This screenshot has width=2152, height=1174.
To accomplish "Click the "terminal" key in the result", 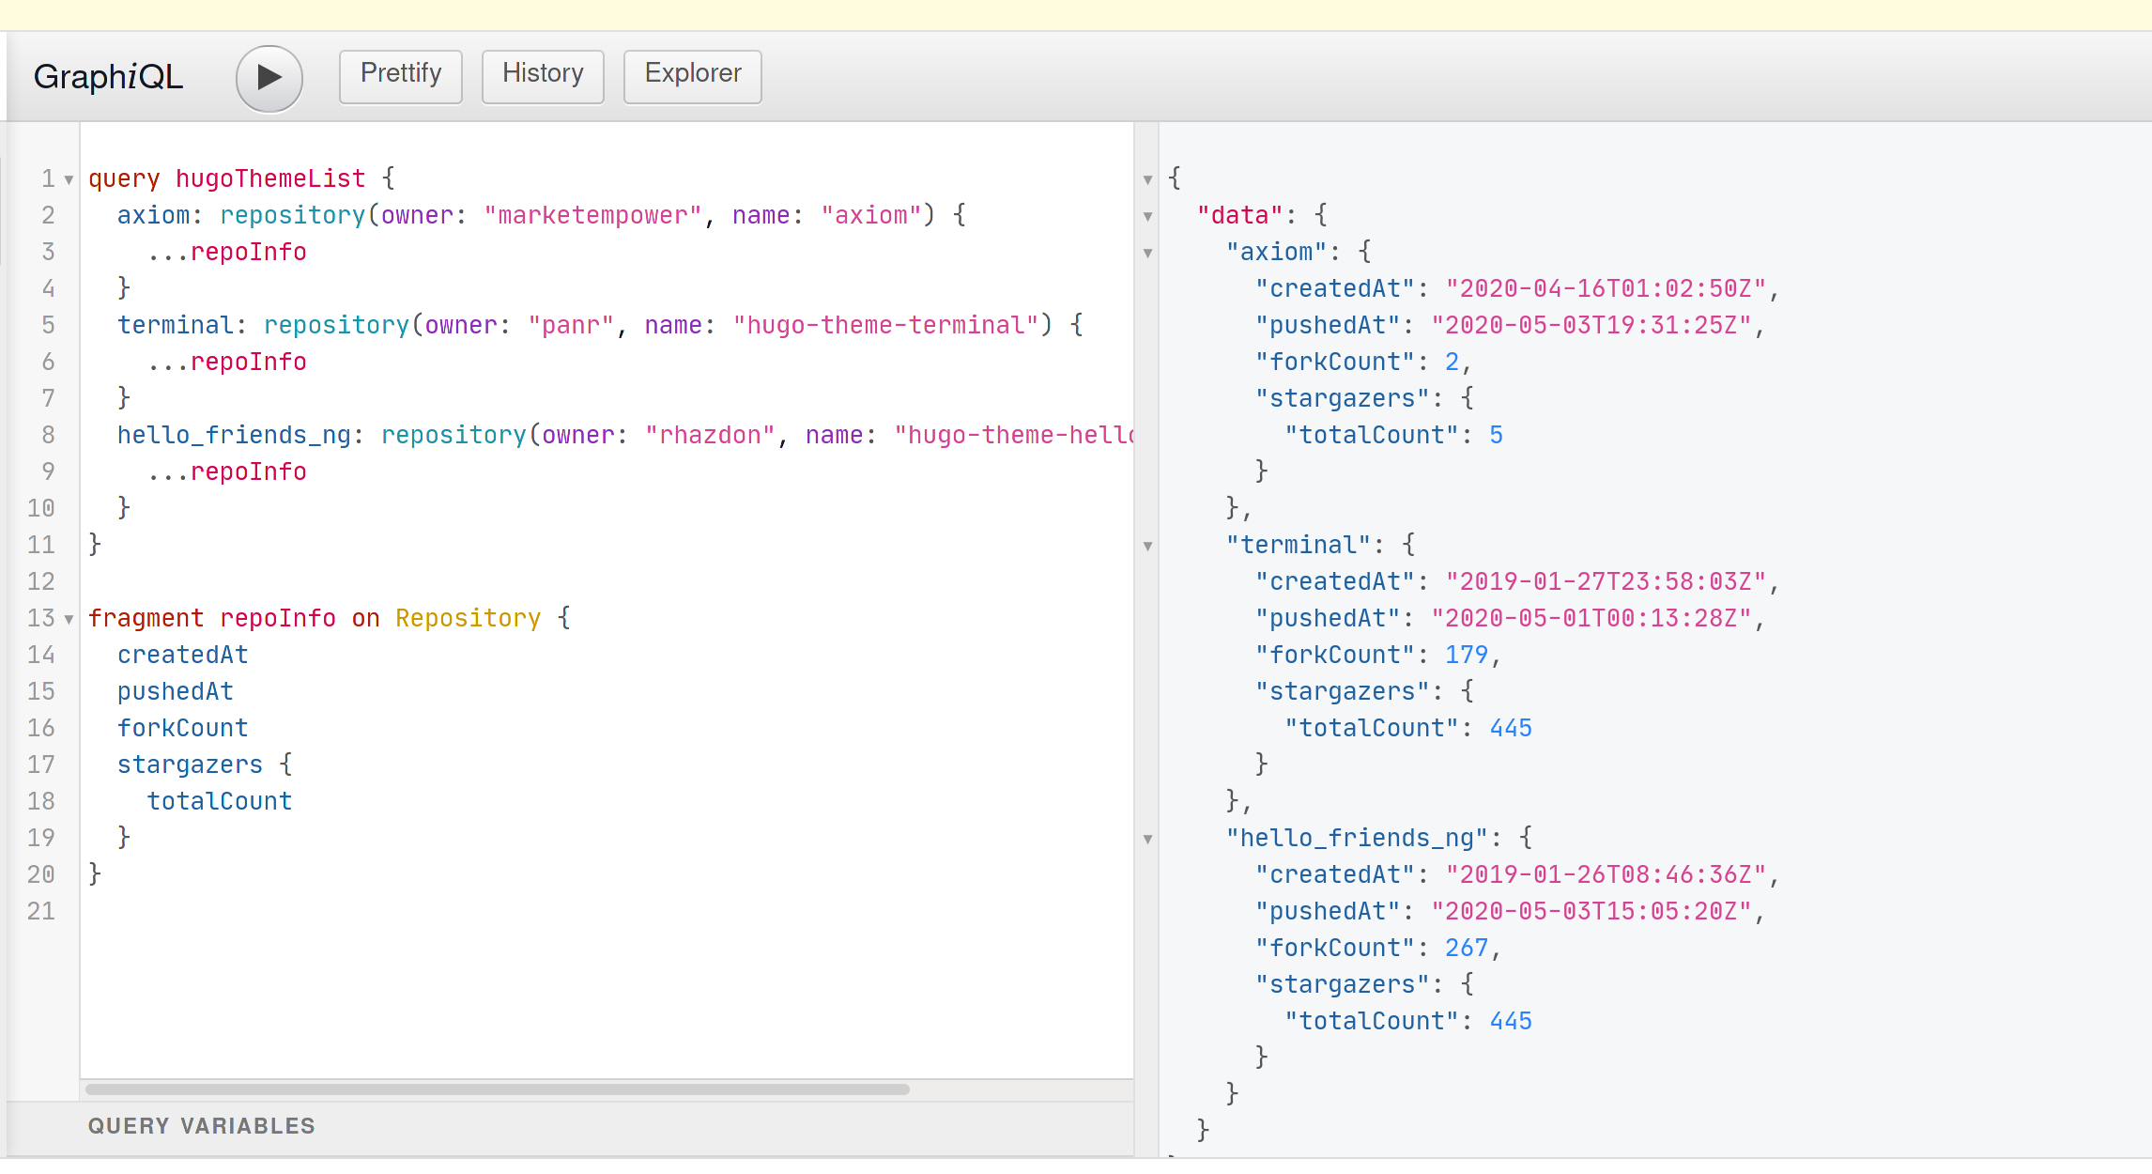I will click(1299, 545).
